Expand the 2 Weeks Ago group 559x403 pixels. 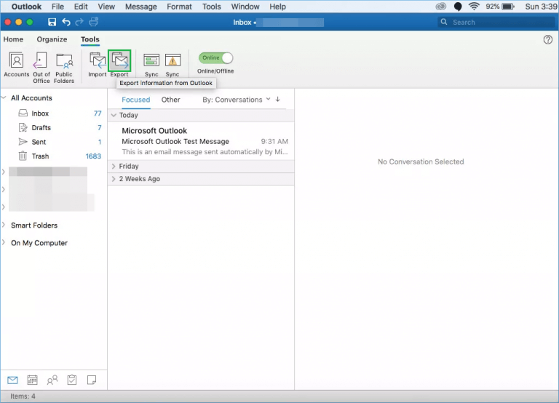click(x=114, y=179)
